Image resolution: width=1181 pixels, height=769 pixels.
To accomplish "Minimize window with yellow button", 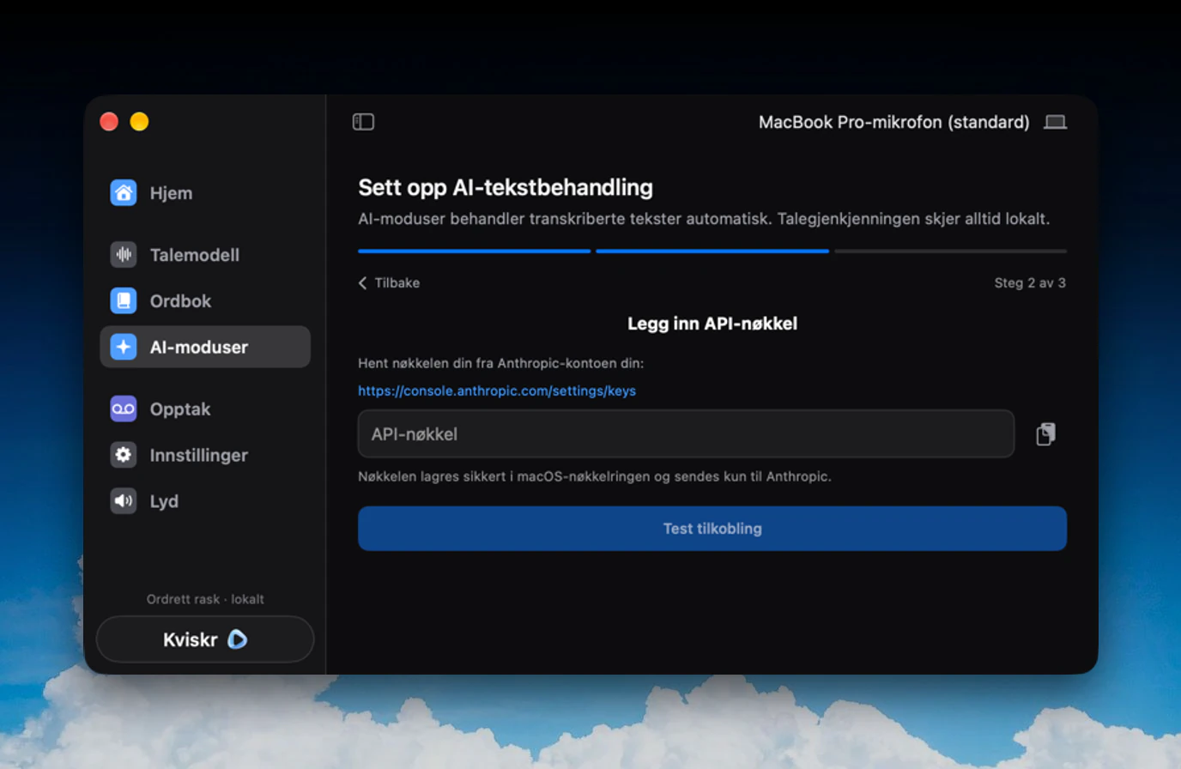I will tap(139, 122).
